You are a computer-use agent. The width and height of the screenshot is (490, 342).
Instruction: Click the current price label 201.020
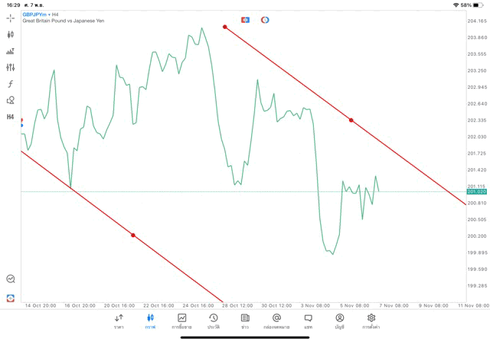(x=476, y=192)
